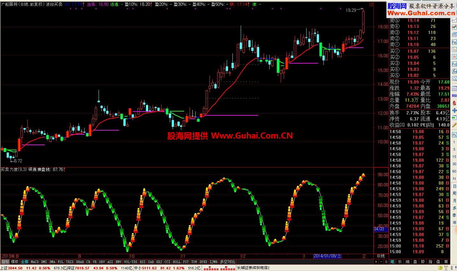Click the 0 reset button beside minus

point(386,262)
